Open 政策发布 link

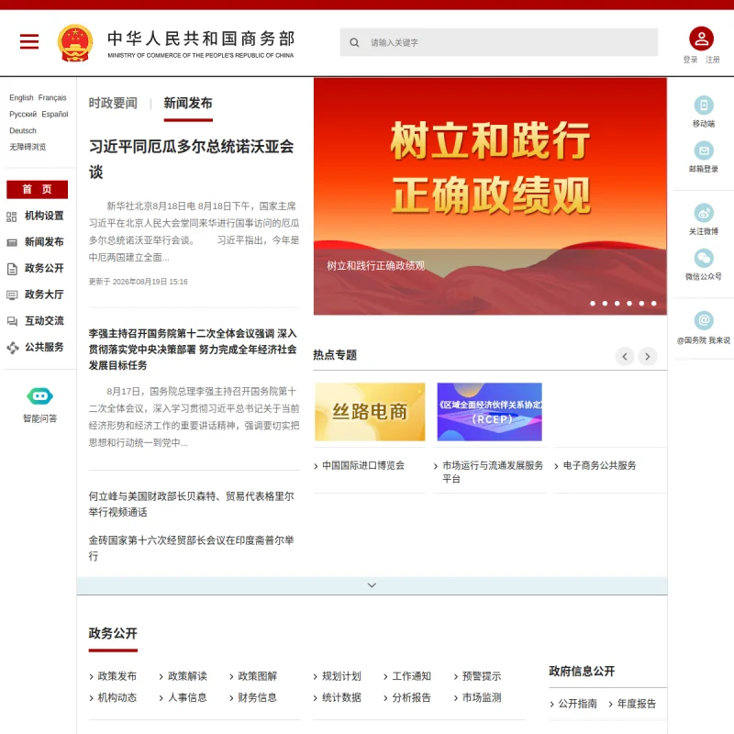(117, 676)
